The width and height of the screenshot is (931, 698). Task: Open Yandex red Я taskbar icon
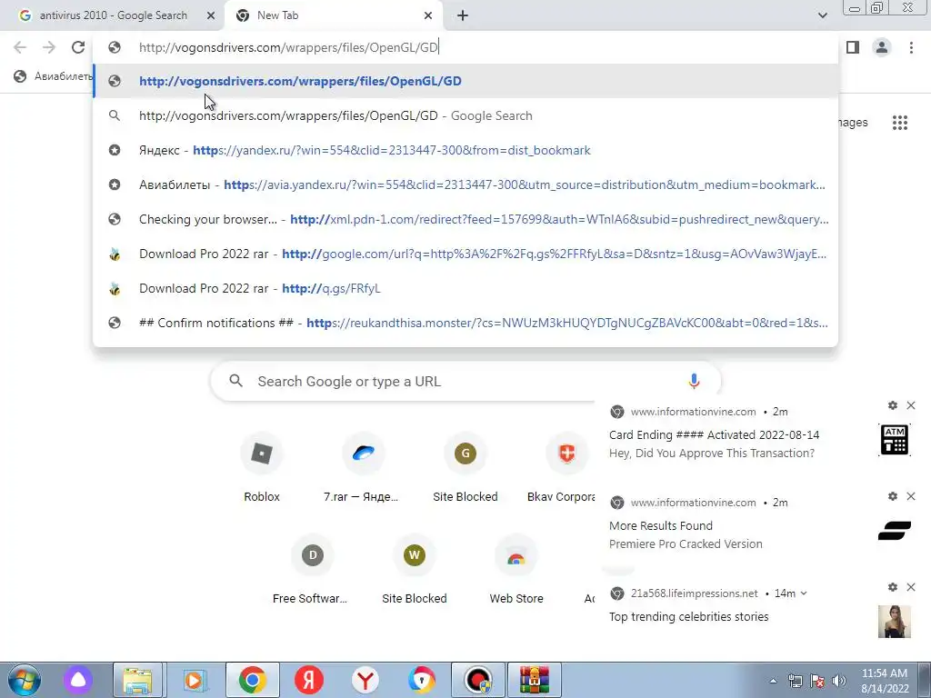(309, 680)
